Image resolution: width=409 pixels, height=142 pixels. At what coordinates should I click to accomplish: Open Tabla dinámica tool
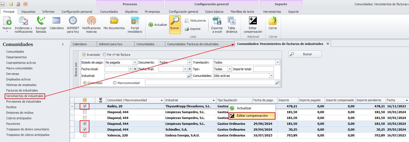(231, 21)
